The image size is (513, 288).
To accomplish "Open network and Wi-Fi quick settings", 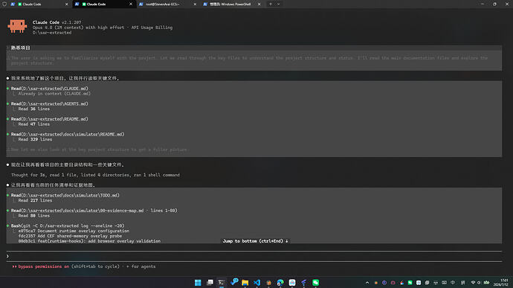I will coord(473,283).
